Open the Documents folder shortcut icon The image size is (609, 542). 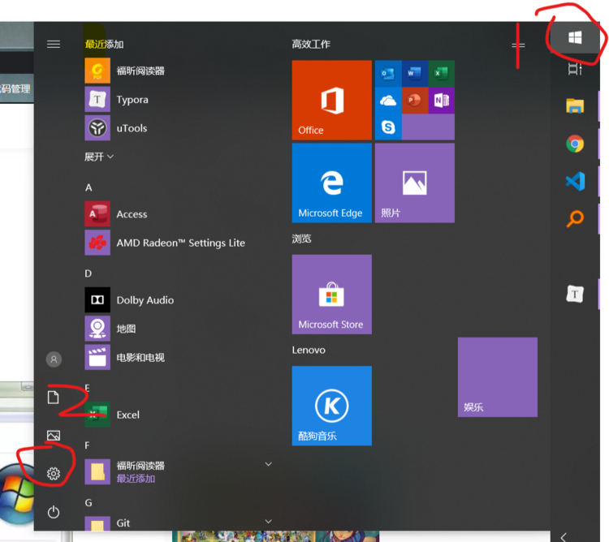point(54,398)
